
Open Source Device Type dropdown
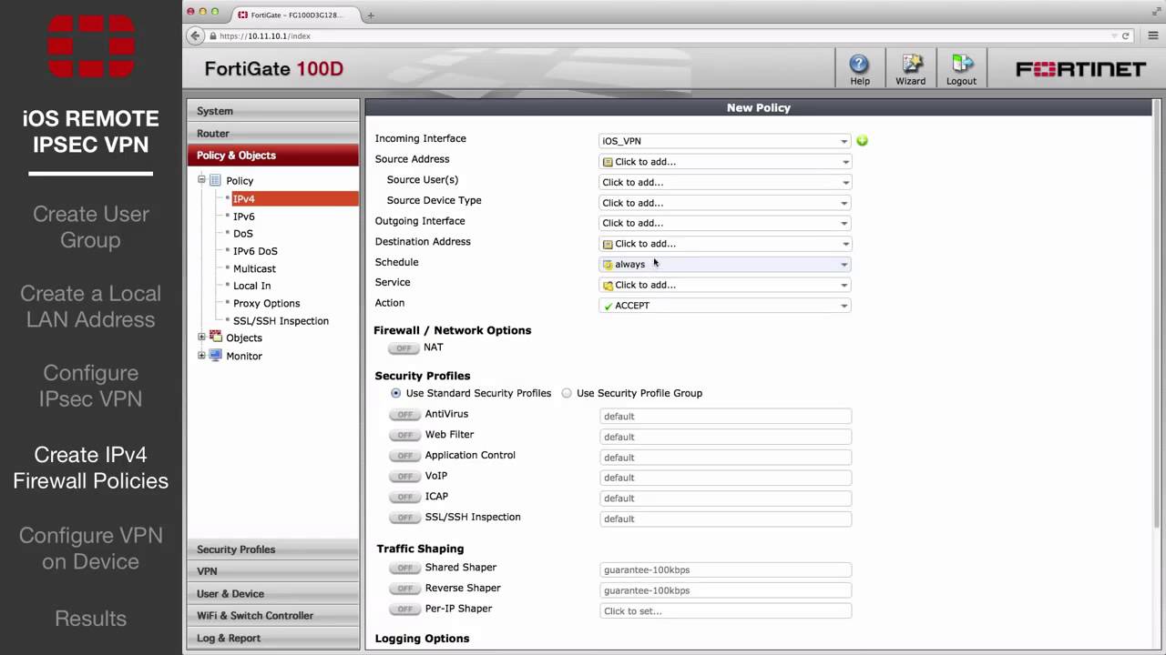(x=725, y=203)
